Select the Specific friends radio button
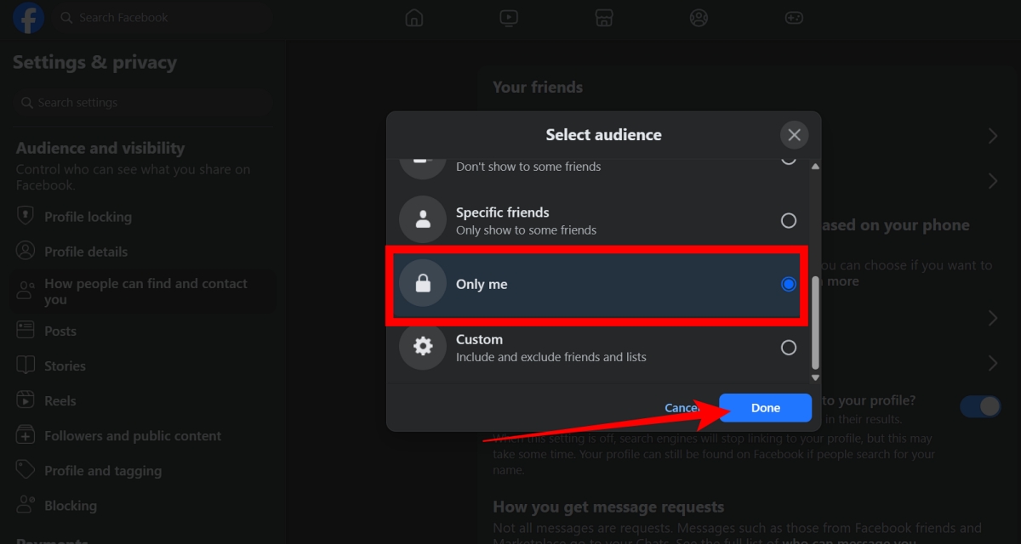Viewport: 1021px width, 544px height. pos(789,220)
